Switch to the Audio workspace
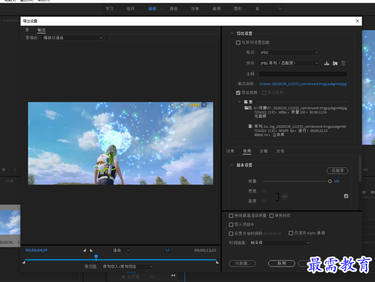 (217, 9)
